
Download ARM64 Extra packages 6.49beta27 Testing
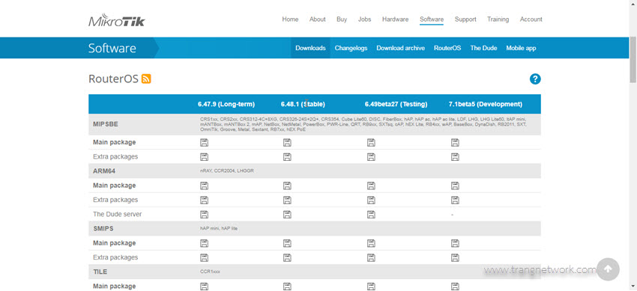pos(371,200)
